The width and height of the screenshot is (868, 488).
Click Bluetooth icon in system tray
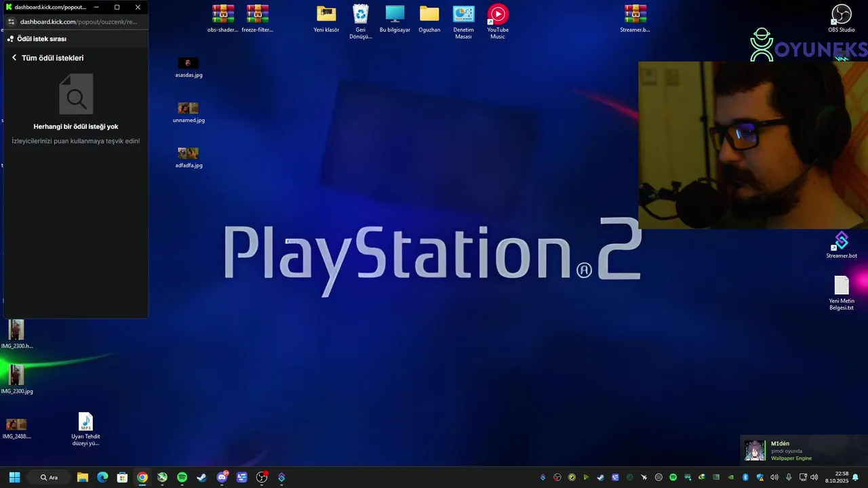coord(745,477)
